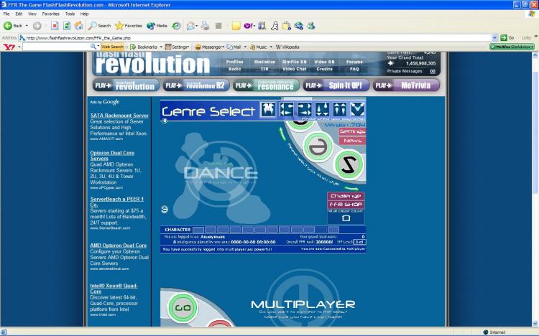Click the IE Back button
This screenshot has height=336, width=539.
click(x=13, y=26)
